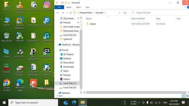Click File Explorer icon in taskbar
The image size is (189, 106).
coord(83,103)
